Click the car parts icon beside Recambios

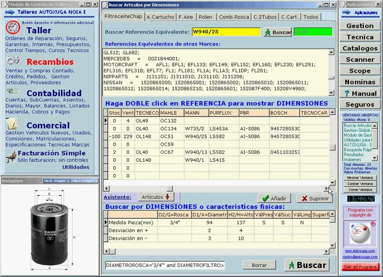click(x=13, y=60)
